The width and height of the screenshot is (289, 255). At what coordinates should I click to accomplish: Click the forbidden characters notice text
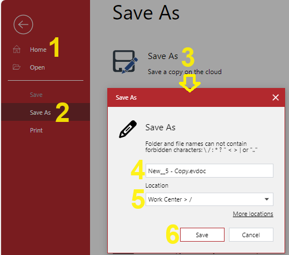pos(201,147)
